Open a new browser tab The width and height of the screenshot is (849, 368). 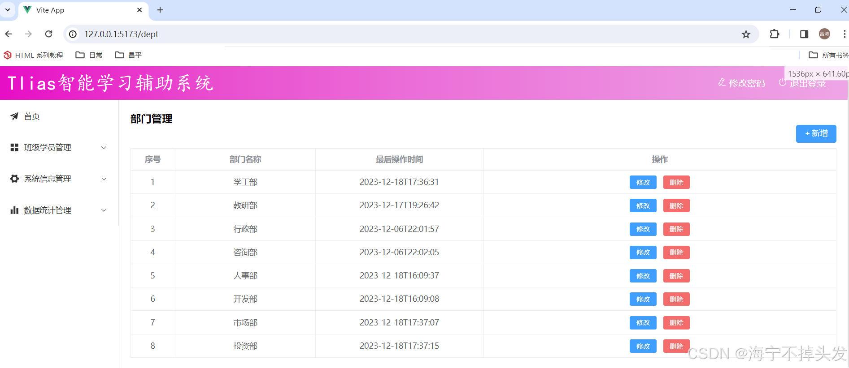[x=160, y=10]
